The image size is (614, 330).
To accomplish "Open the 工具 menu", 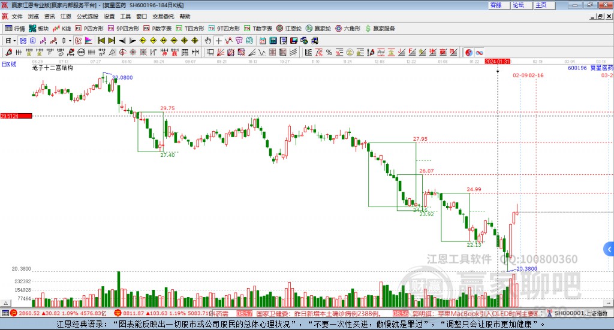I will coord(125,16).
